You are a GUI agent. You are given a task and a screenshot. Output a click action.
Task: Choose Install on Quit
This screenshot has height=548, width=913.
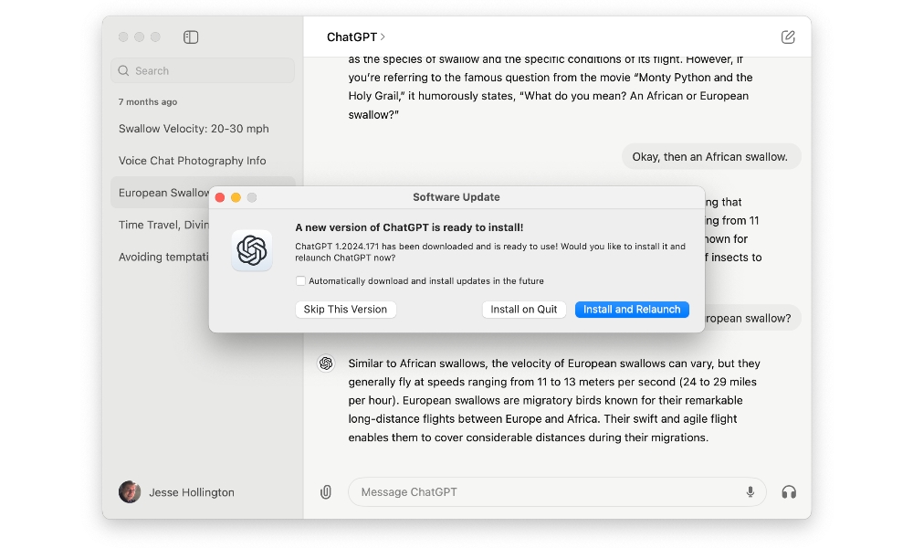[x=523, y=310]
